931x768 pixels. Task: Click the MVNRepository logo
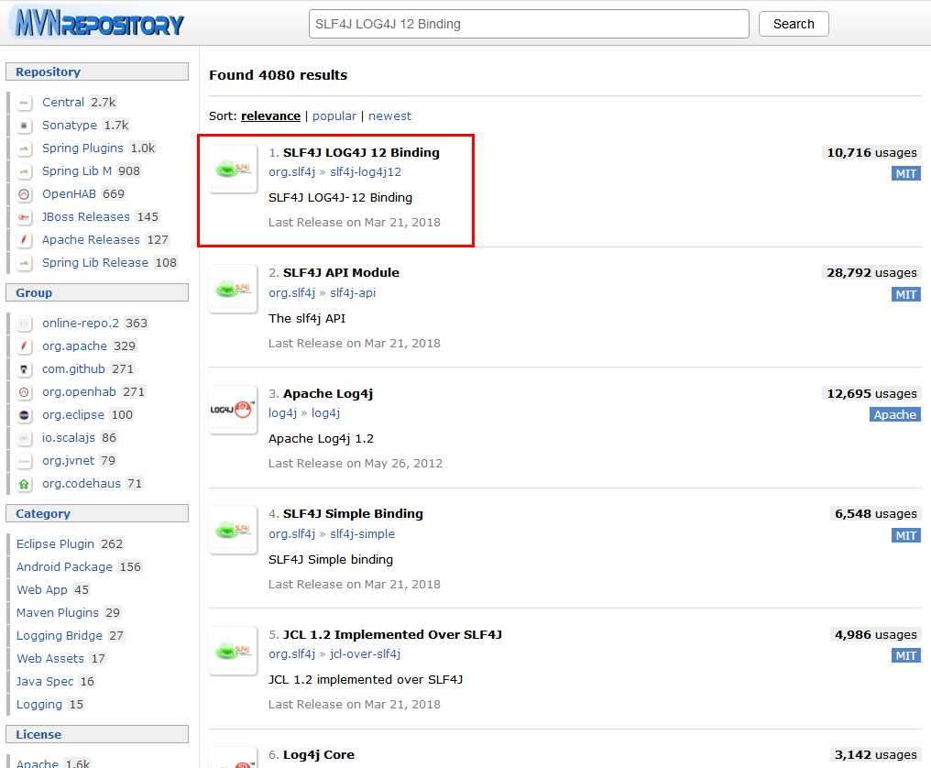99,23
